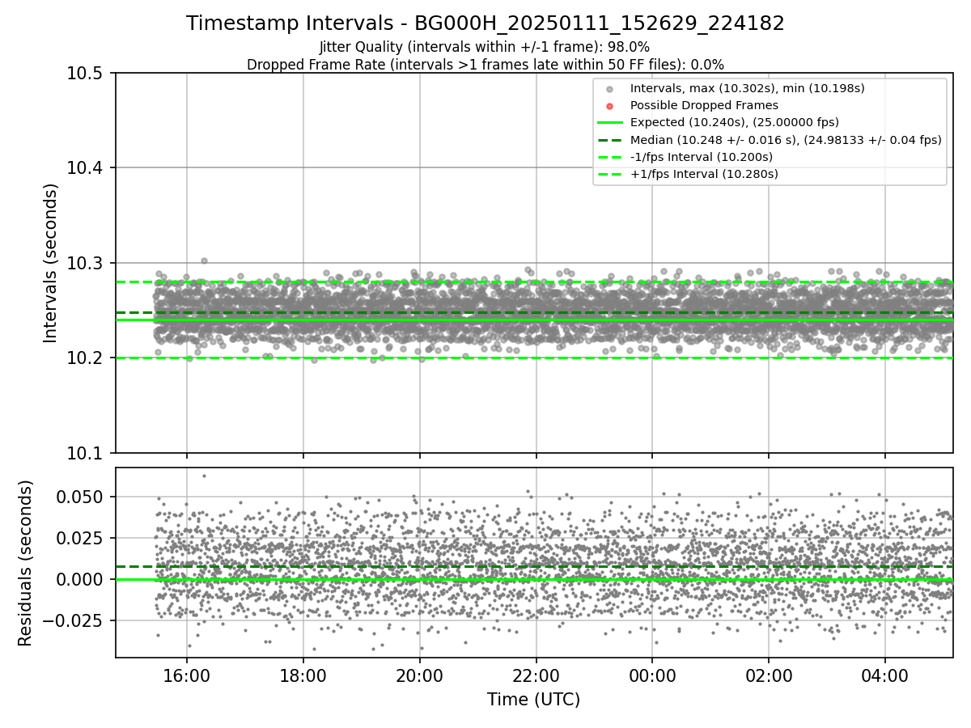The height and width of the screenshot is (728, 971).
Task: Click the highest interval data point near 10.302s
Action: pos(204,260)
